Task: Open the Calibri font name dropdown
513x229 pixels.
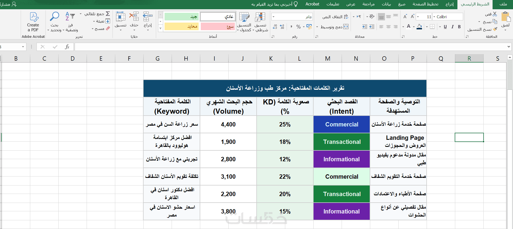Action: coord(434,17)
